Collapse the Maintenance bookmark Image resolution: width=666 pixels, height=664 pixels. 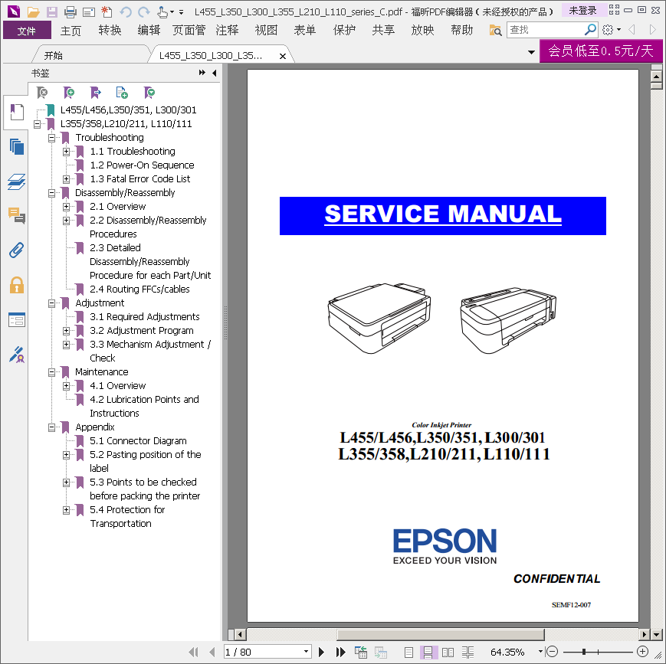click(x=52, y=372)
